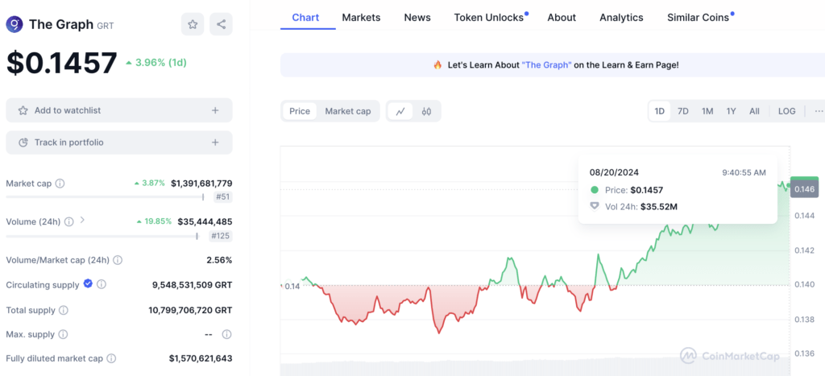Click Total supply info icon
The image size is (825, 376).
tap(63, 310)
